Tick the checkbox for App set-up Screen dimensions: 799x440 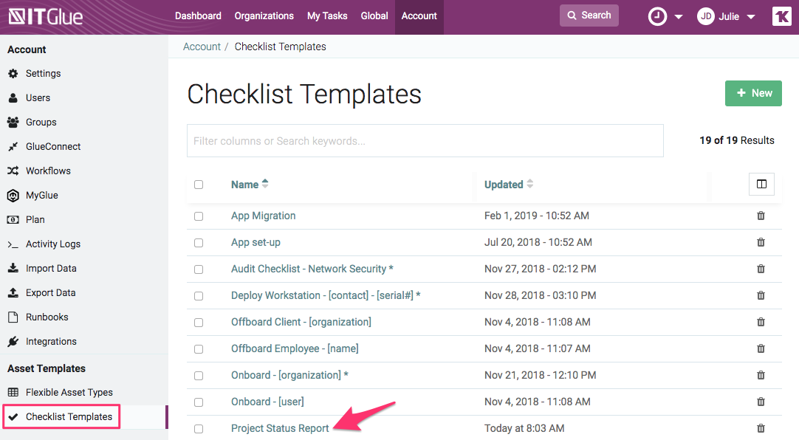point(199,243)
